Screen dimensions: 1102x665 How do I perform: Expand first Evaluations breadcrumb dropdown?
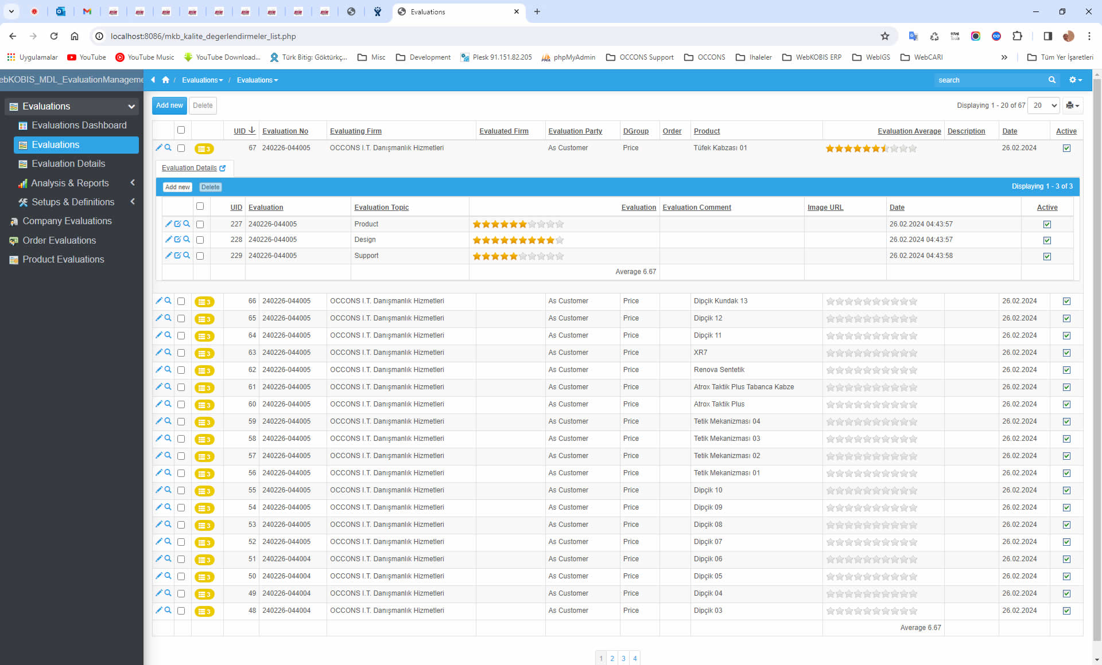coord(202,80)
